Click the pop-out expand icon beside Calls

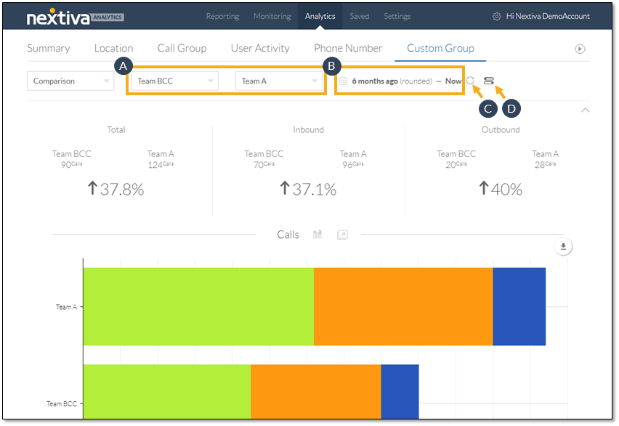click(342, 235)
